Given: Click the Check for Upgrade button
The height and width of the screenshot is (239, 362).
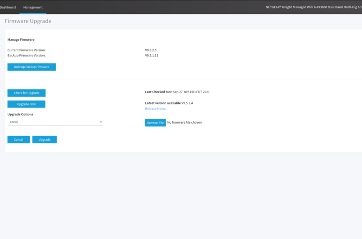Looking at the screenshot, I should click(26, 93).
